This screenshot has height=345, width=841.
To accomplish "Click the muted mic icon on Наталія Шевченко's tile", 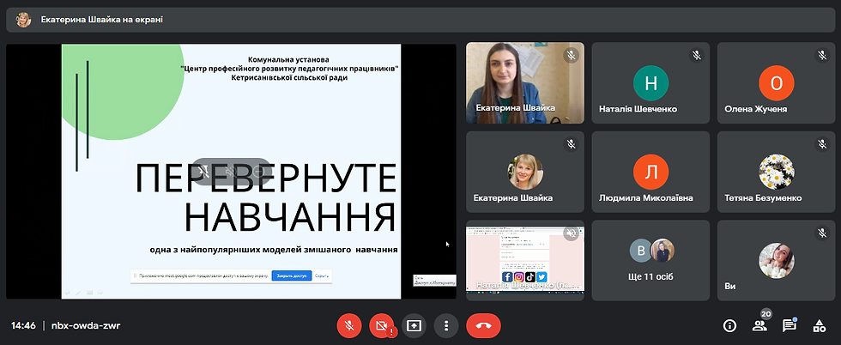I will click(x=696, y=55).
